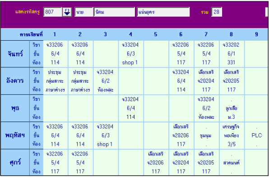Select Friday period 8 สวดมนต์ cell
Screen dimensions: 269x178
coord(232,162)
